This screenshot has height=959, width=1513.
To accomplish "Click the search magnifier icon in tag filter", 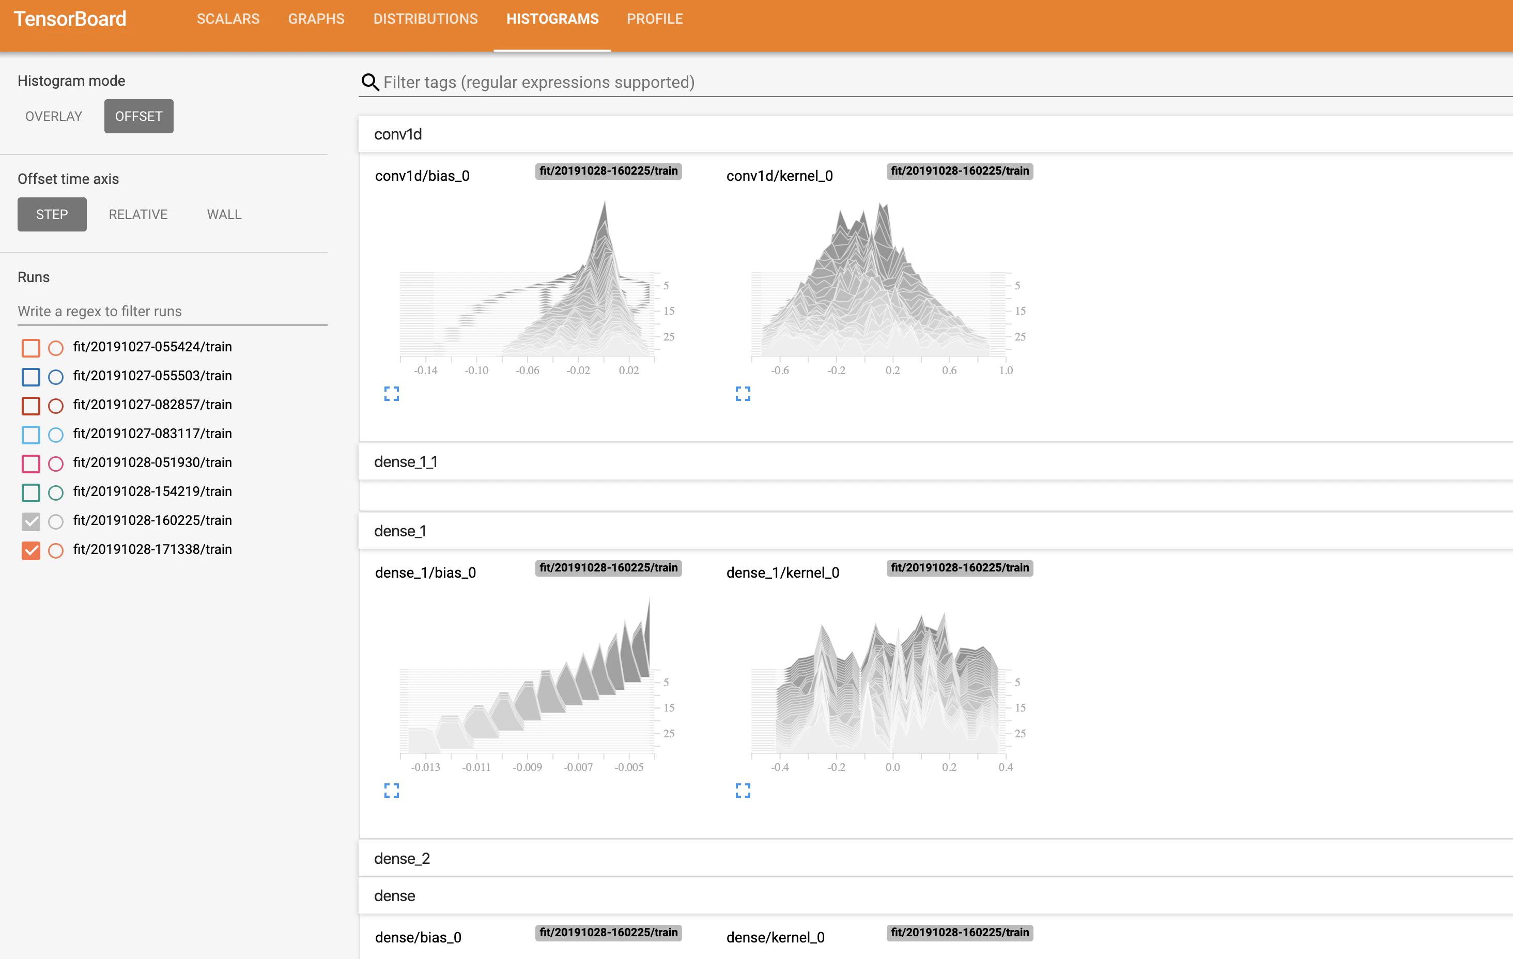I will point(370,82).
